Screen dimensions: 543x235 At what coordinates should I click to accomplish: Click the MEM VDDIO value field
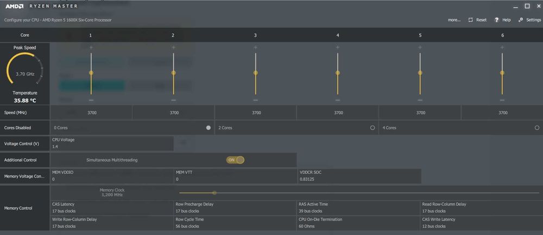pos(112,176)
